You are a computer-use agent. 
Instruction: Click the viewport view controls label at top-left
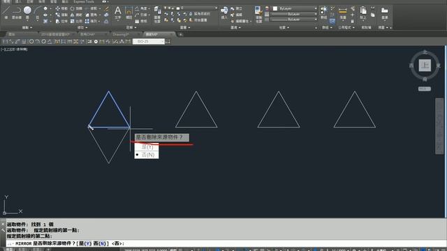14,50
